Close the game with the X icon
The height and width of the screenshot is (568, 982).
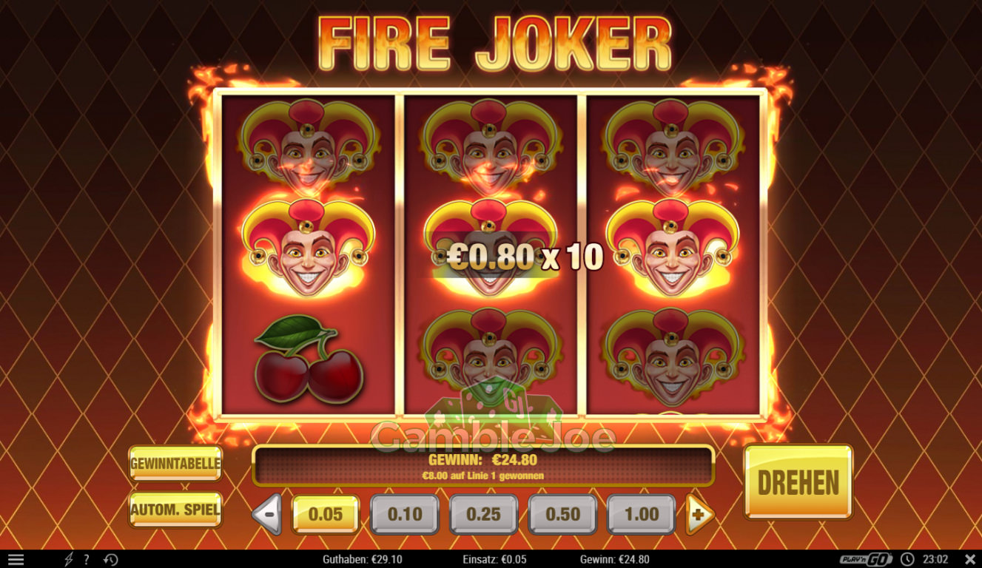(970, 560)
